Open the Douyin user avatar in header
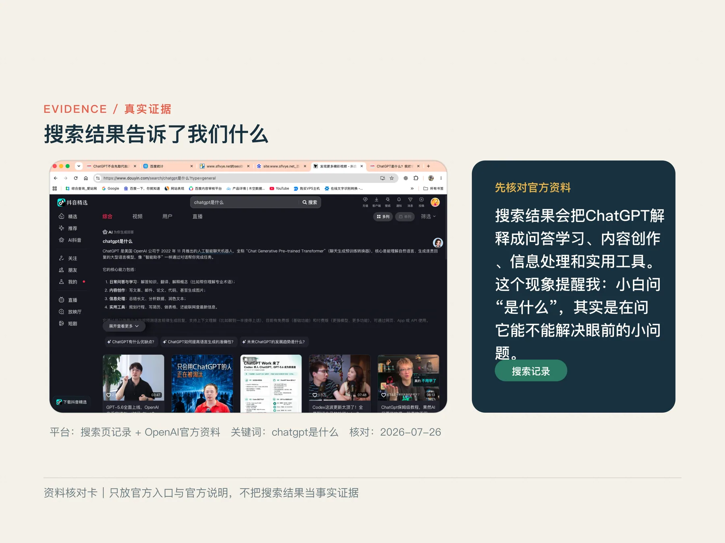 pos(435,202)
